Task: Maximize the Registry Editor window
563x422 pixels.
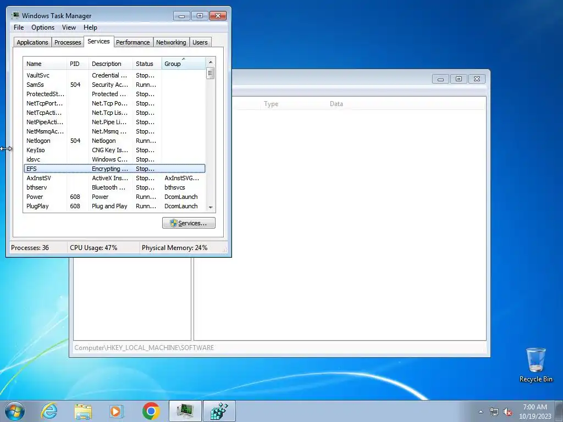Action: (x=459, y=79)
